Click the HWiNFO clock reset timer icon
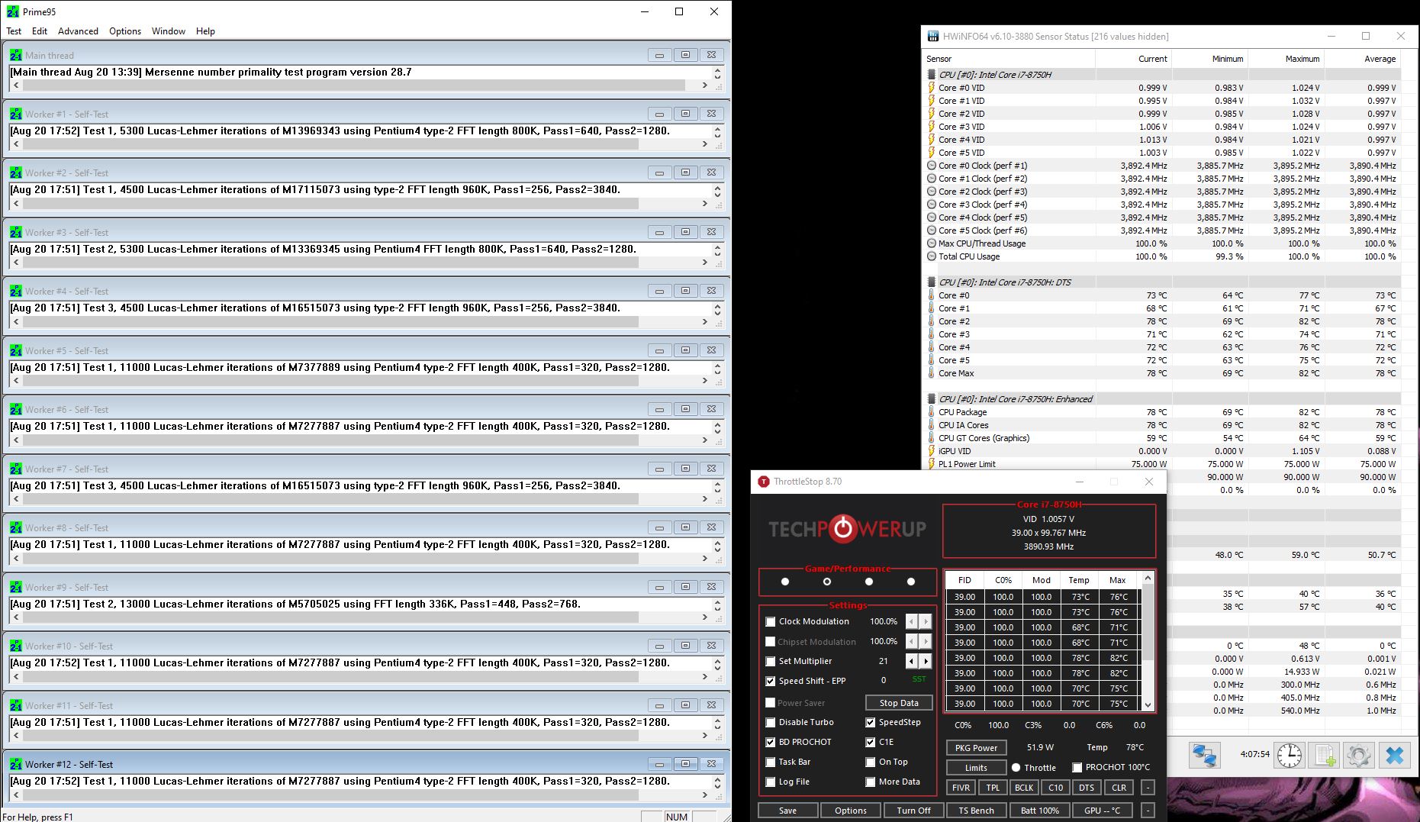 coord(1289,756)
